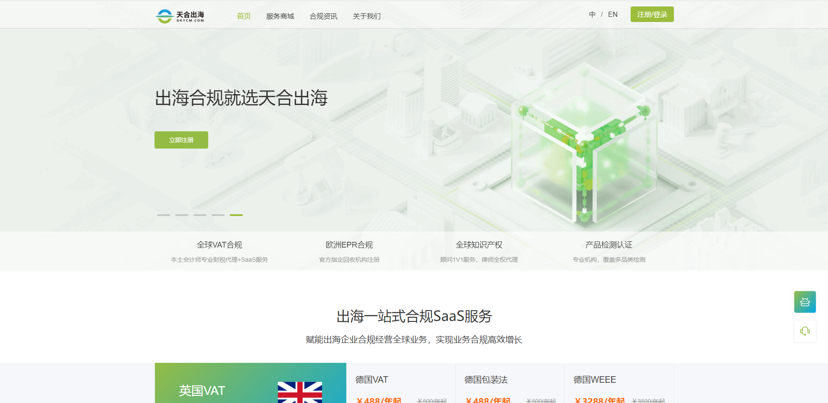The height and width of the screenshot is (403, 828).
Task: Open the 全球VAT合规 category
Action: [x=219, y=245]
